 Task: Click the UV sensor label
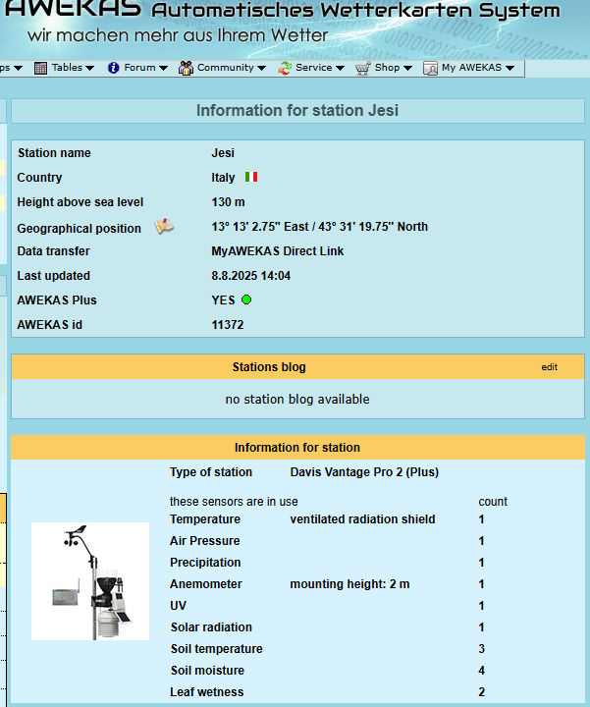tap(178, 606)
